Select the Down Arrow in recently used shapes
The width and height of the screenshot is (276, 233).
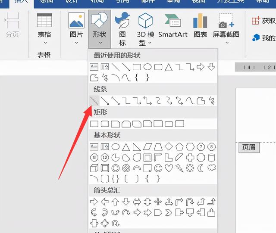[x=211, y=67]
